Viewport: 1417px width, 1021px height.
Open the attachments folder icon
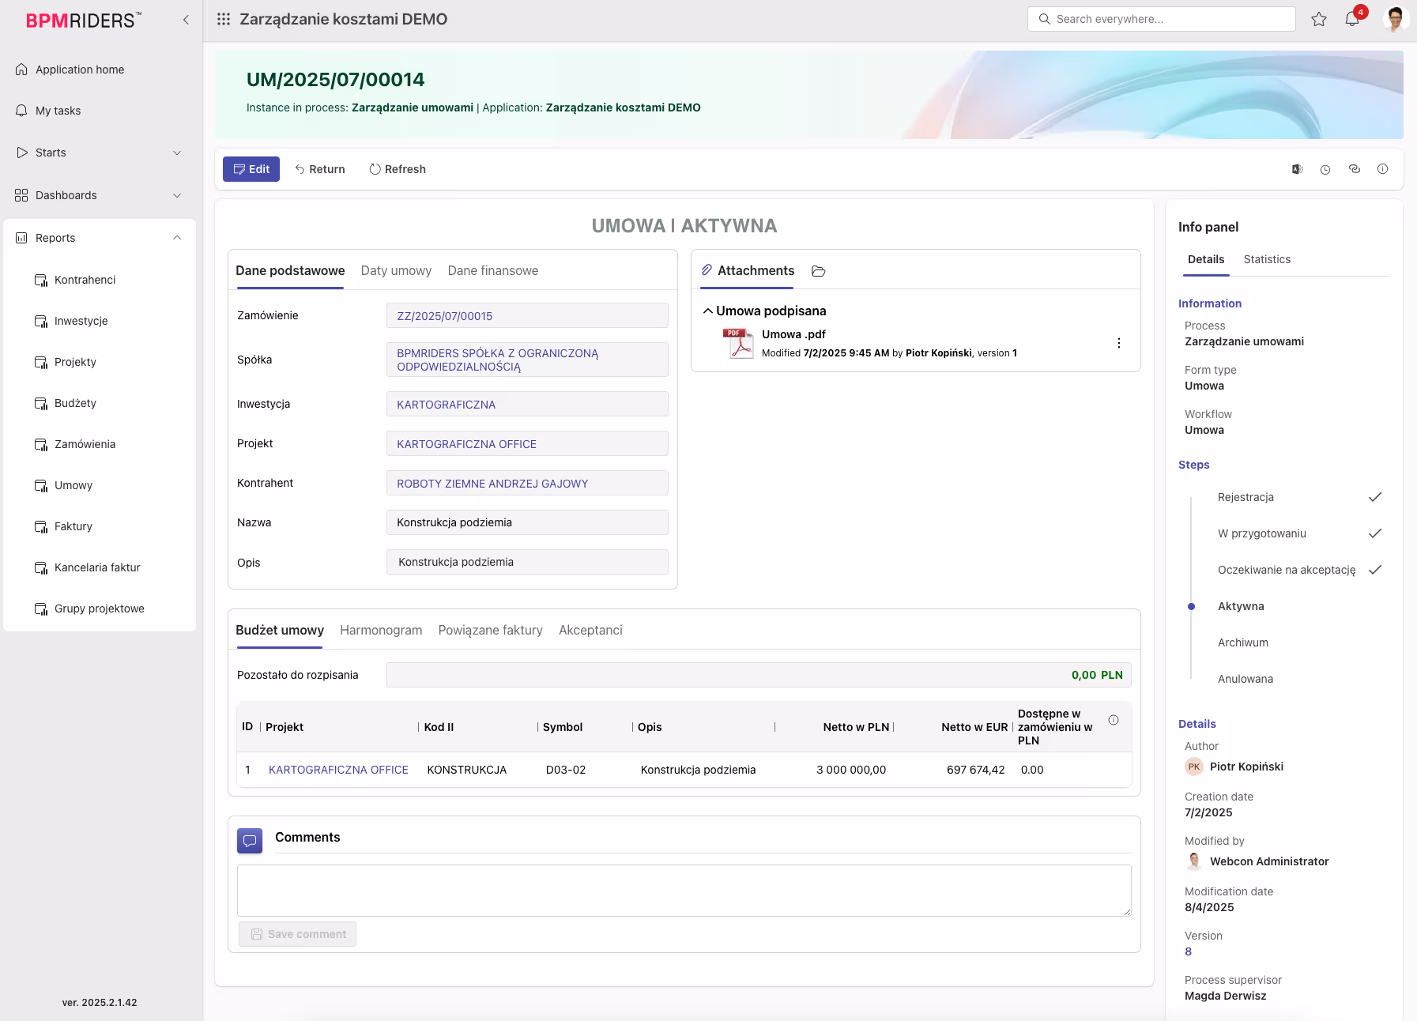(x=819, y=271)
